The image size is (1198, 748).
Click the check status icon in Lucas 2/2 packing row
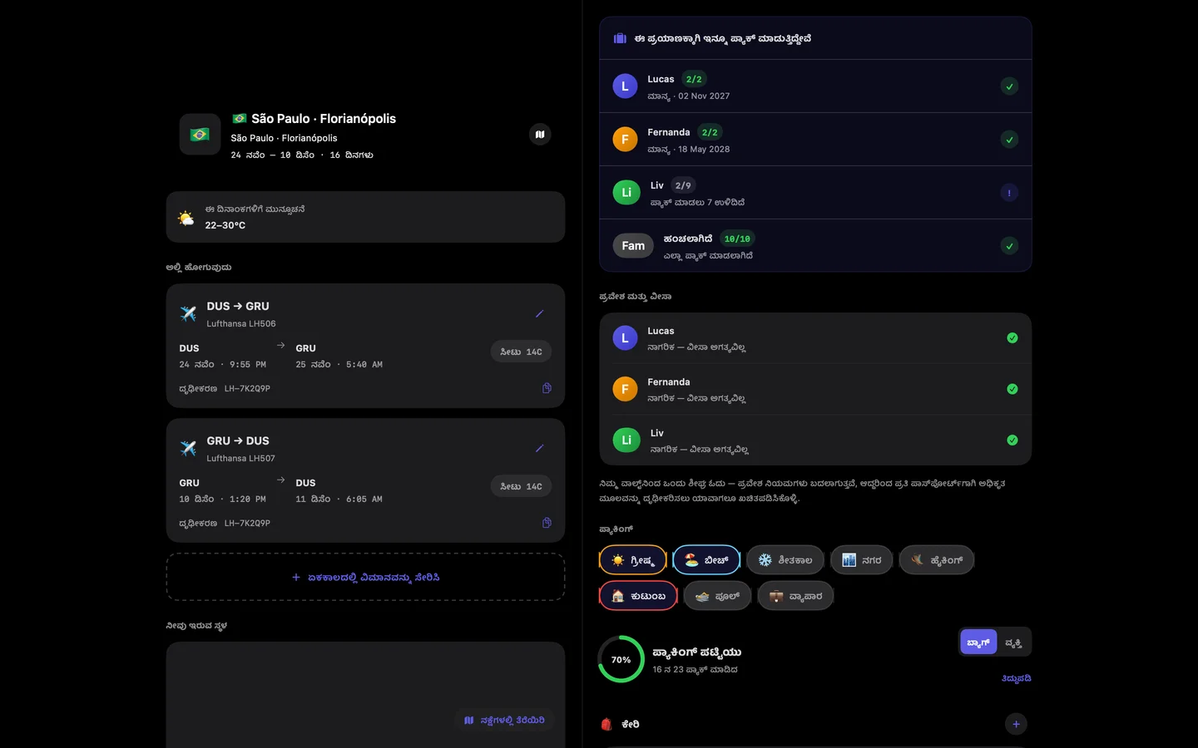coord(1009,86)
